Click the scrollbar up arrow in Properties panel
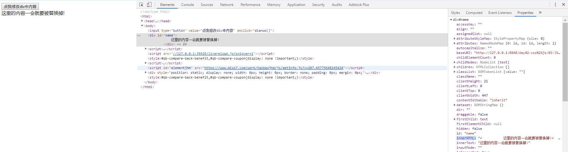Viewport: 568px width, 152px height. [565, 20]
